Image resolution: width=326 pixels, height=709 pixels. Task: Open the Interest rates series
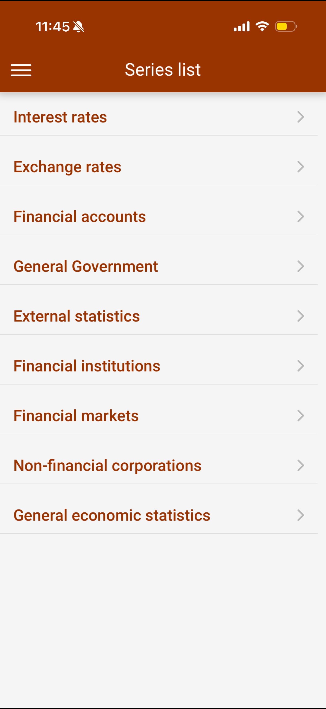pos(60,117)
